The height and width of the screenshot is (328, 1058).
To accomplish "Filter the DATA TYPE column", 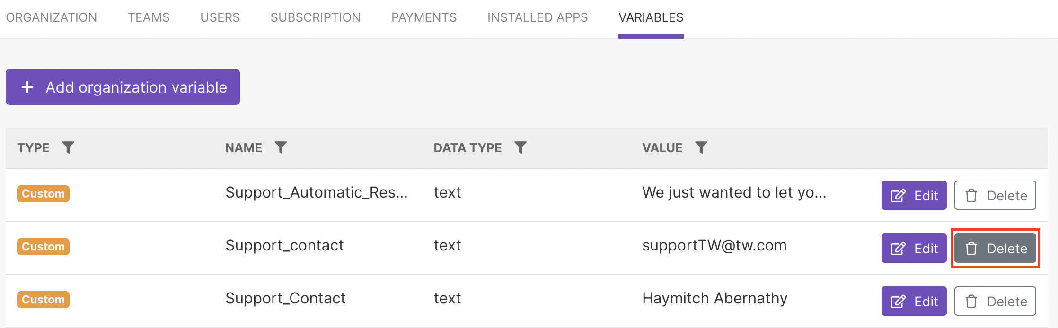I will tap(520, 148).
